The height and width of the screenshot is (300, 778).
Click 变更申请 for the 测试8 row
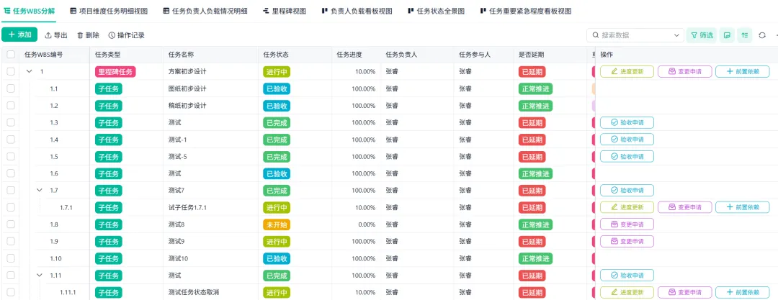pos(627,224)
